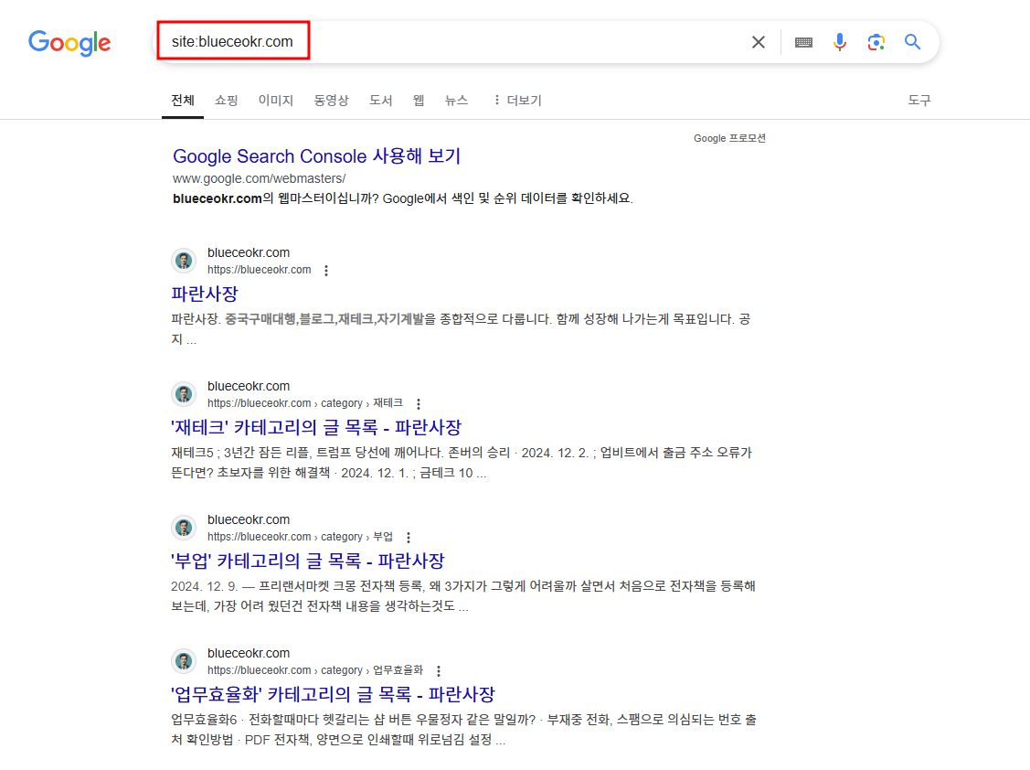Switch to the 뉴스 tab
This screenshot has height=770, width=1030.
456,100
